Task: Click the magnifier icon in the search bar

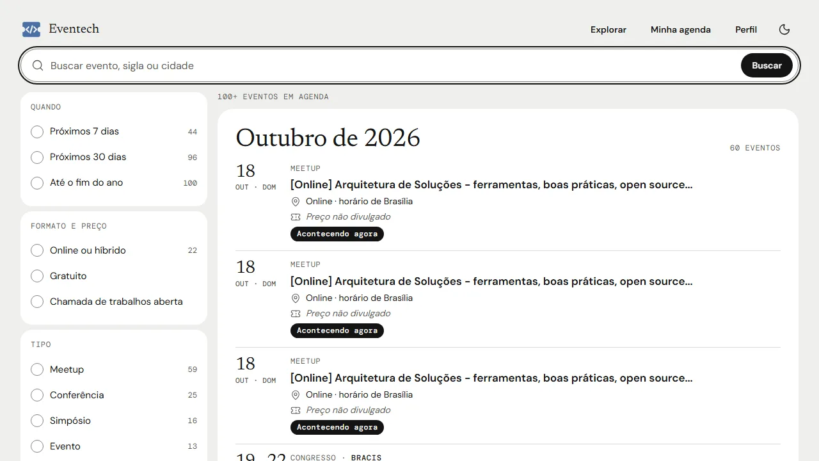Action: click(x=38, y=65)
